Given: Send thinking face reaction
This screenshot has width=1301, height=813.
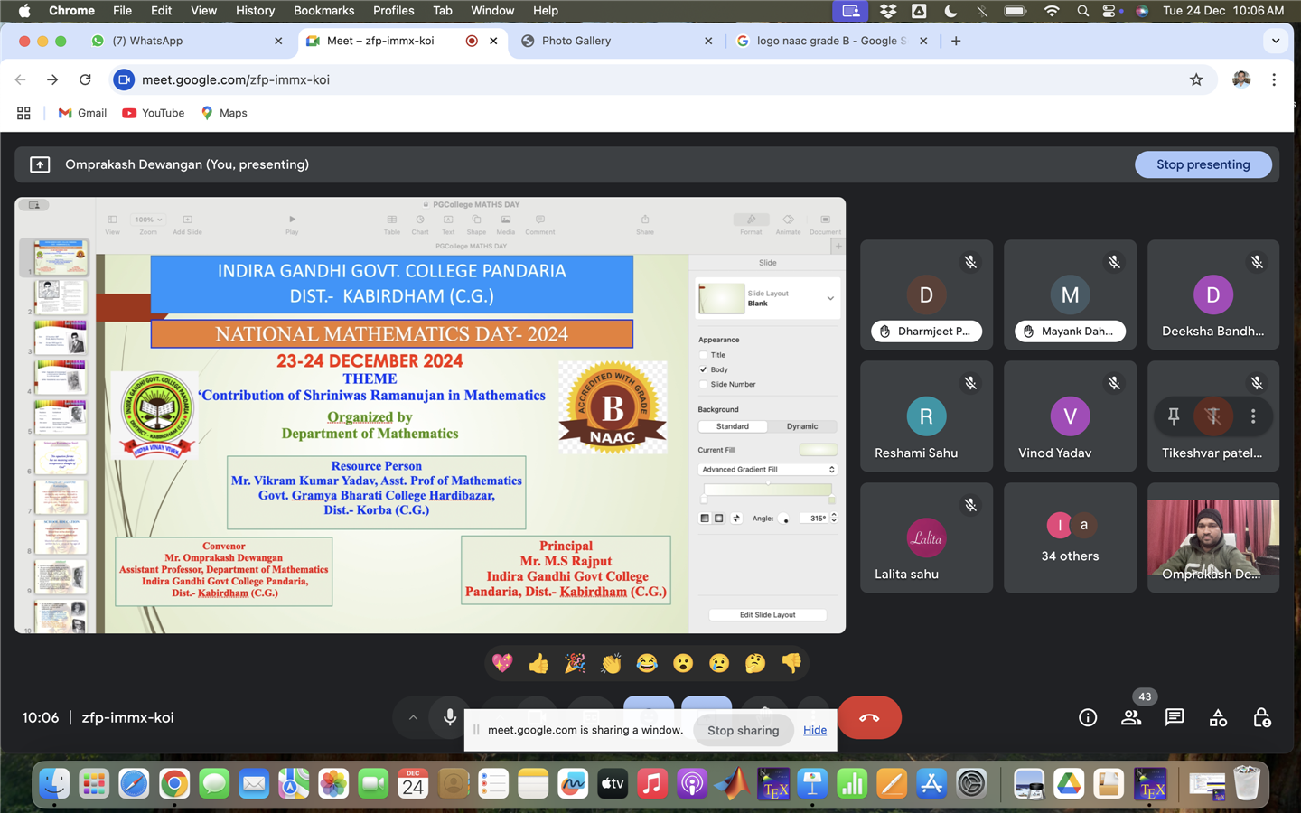Looking at the screenshot, I should pyautogui.click(x=755, y=664).
